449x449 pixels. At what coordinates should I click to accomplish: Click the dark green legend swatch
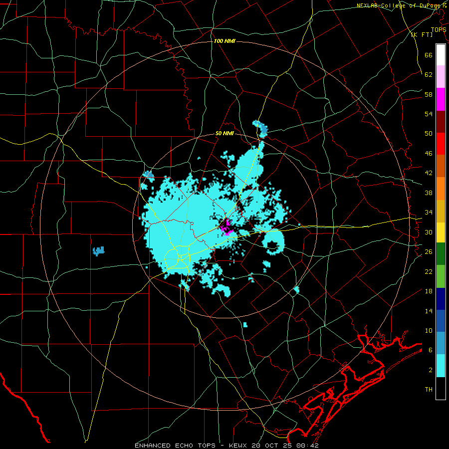pos(441,254)
